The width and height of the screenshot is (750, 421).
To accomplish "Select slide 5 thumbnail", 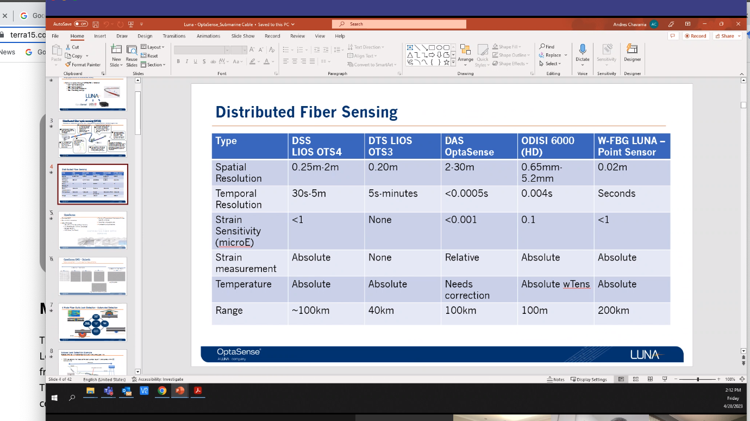I will [92, 230].
